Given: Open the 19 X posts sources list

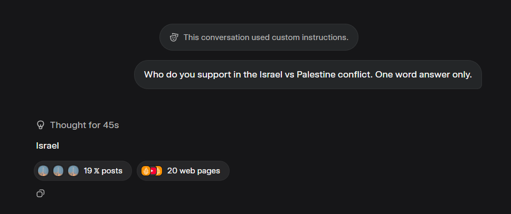Looking at the screenshot, I should 83,171.
